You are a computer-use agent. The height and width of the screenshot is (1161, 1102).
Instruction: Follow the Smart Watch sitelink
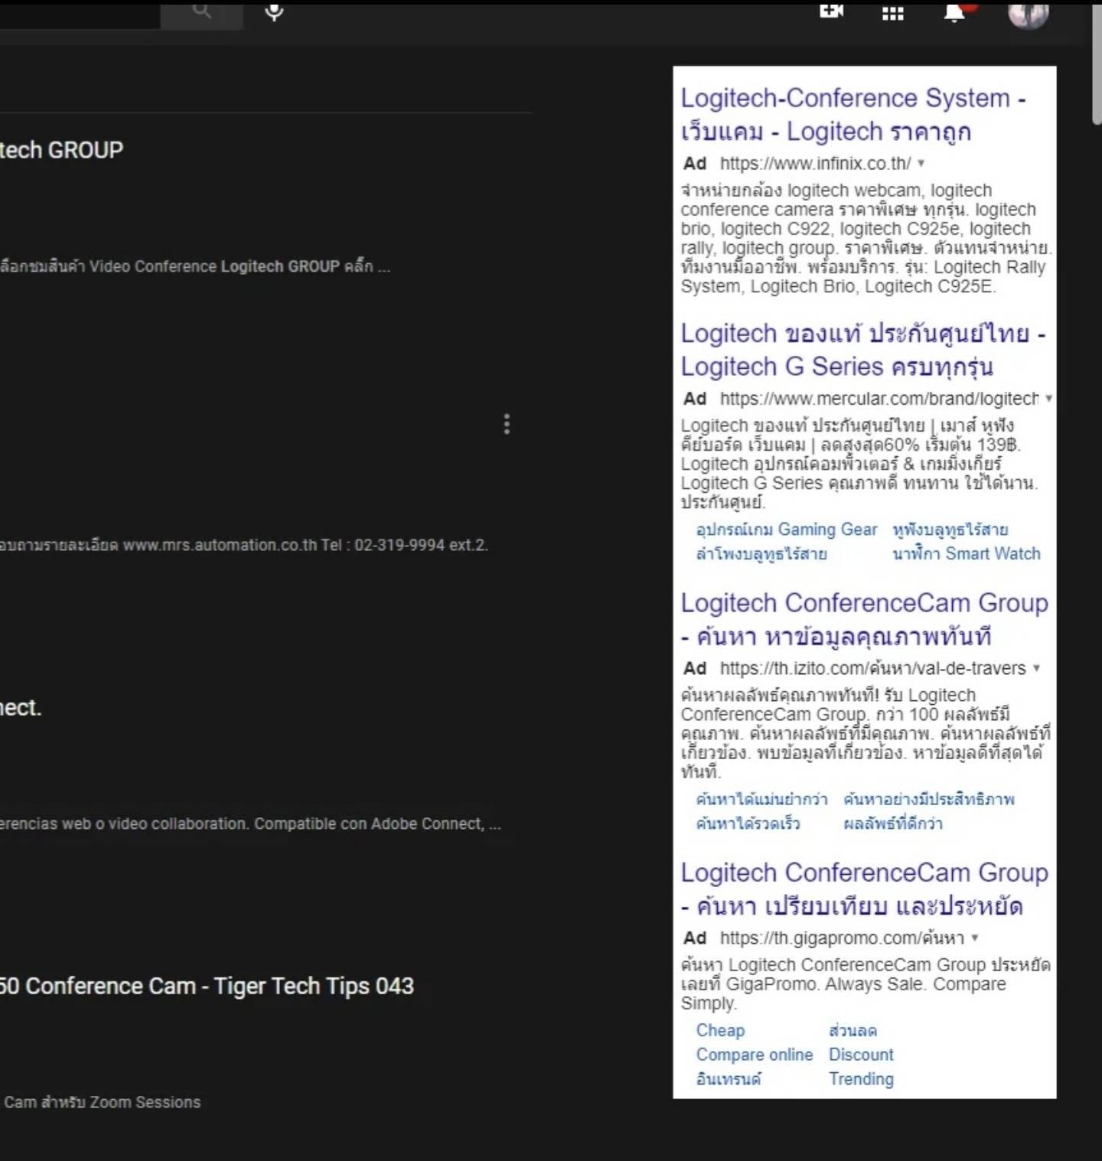(x=967, y=553)
